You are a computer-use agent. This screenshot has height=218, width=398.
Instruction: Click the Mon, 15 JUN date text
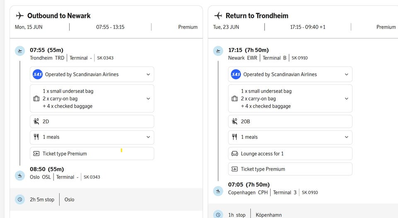29,27
